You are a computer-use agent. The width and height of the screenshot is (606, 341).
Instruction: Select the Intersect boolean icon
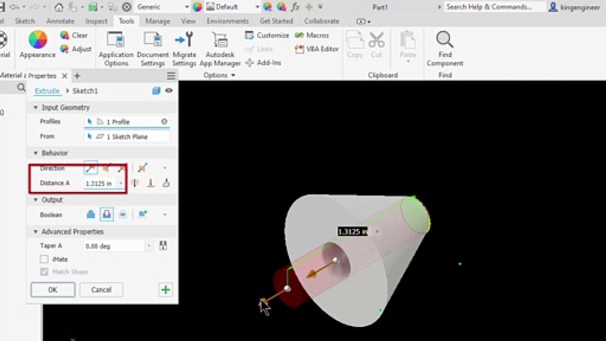tap(123, 215)
